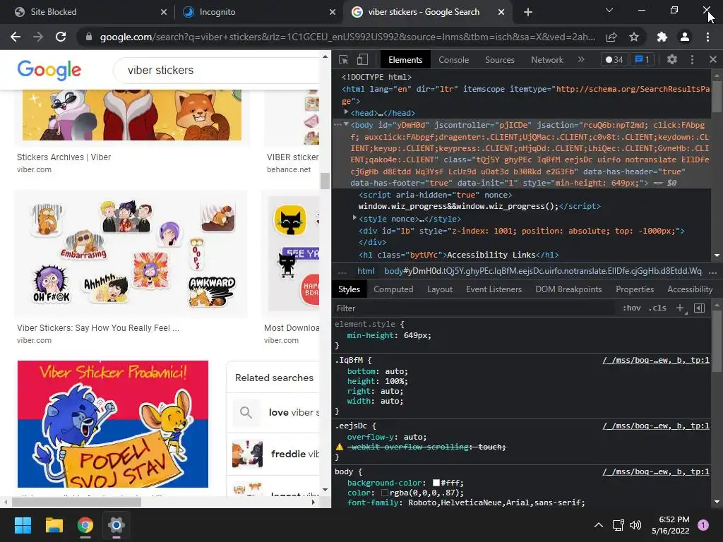Open a new tab plus button

528,12
